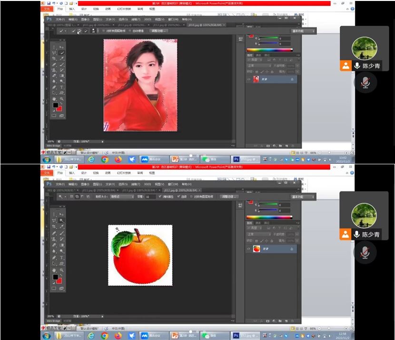This screenshot has height=340, width=395.
Task: Click New selection mode in Magic Wand options
Action: pos(71,196)
